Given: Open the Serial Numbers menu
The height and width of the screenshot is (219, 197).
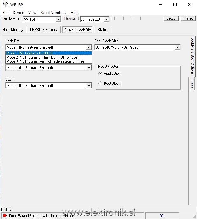Looking at the screenshot, I should 53,13.
